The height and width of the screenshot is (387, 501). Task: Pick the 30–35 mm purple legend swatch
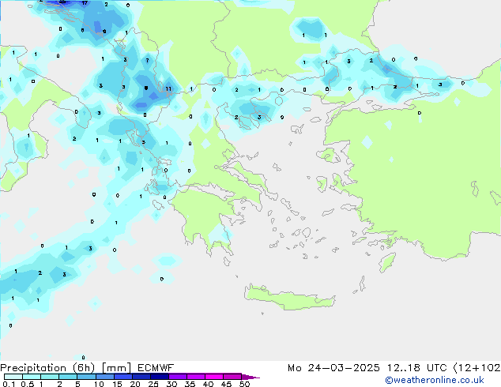[177, 377]
